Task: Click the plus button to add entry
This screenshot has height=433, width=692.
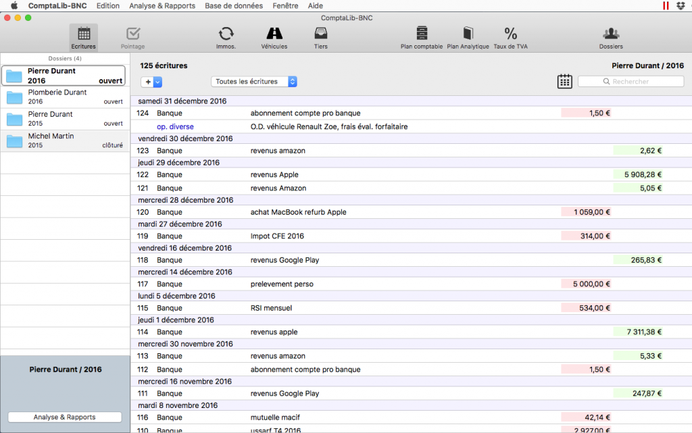Action: click(148, 82)
